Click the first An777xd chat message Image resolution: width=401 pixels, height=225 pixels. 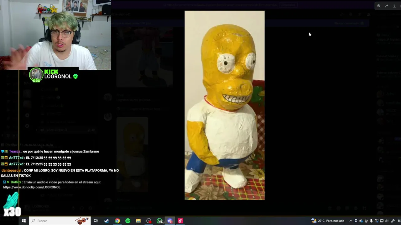(x=36, y=158)
